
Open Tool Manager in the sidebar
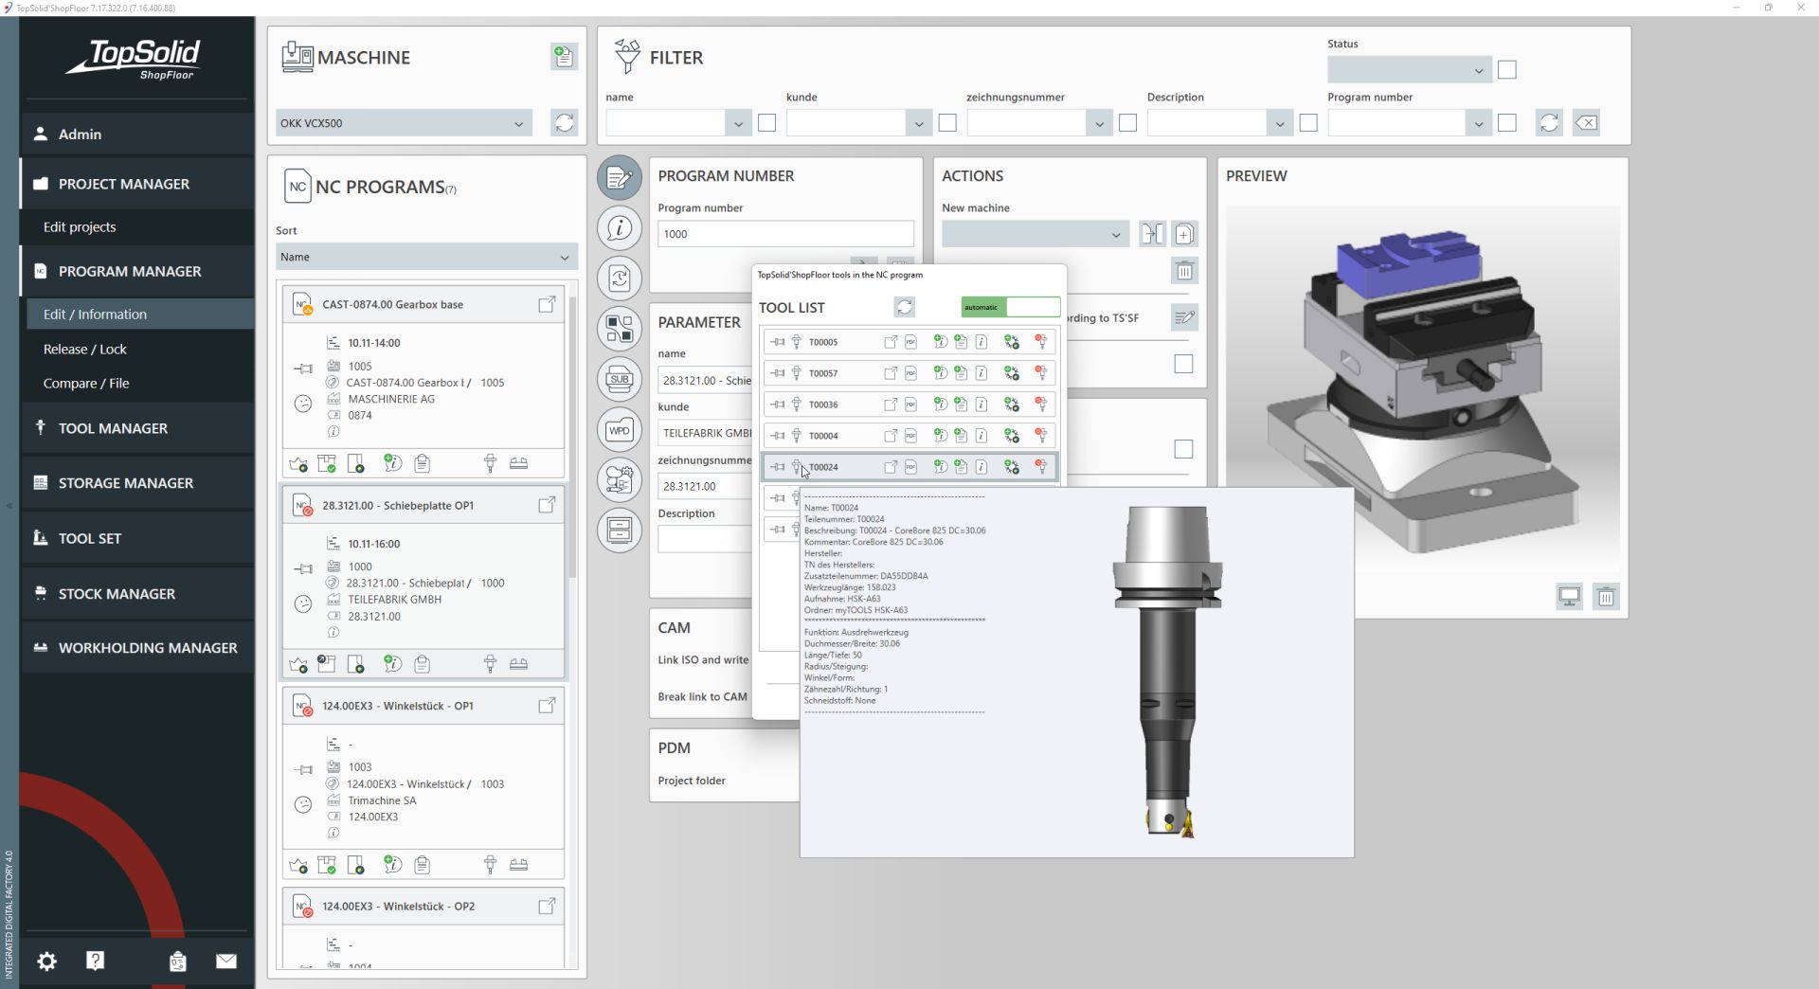tap(111, 428)
